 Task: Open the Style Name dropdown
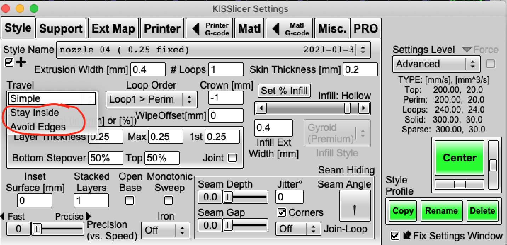(213, 50)
